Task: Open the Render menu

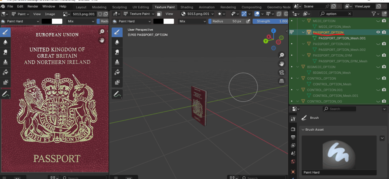Action: tap(33, 6)
